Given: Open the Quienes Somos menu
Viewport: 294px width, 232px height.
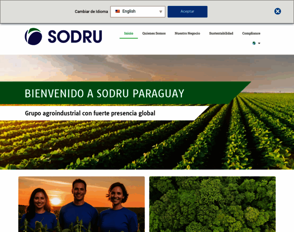Looking at the screenshot, I should [x=154, y=33].
